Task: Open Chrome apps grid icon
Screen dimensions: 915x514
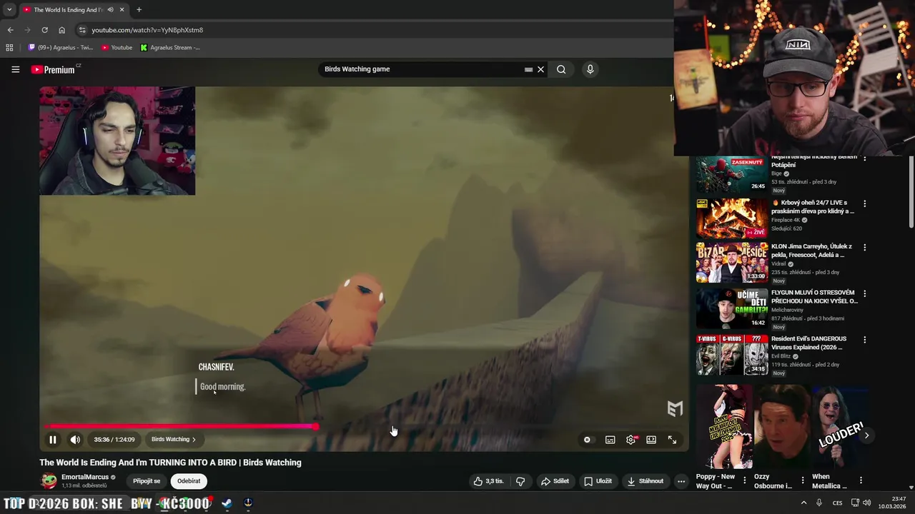Action: (9, 48)
